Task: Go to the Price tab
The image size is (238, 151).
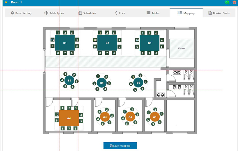Action: 120,13
